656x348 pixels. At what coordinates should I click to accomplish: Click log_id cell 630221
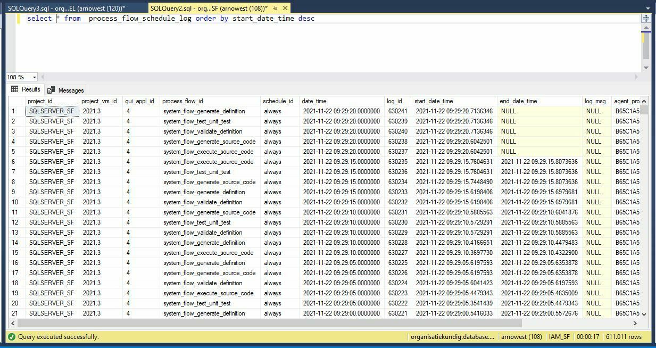[398, 313]
